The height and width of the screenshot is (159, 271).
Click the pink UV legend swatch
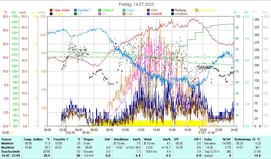click(x=99, y=14)
